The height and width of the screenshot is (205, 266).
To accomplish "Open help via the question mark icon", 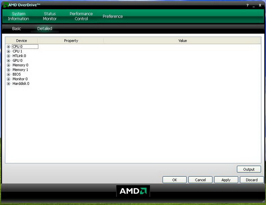I will tap(248, 5).
